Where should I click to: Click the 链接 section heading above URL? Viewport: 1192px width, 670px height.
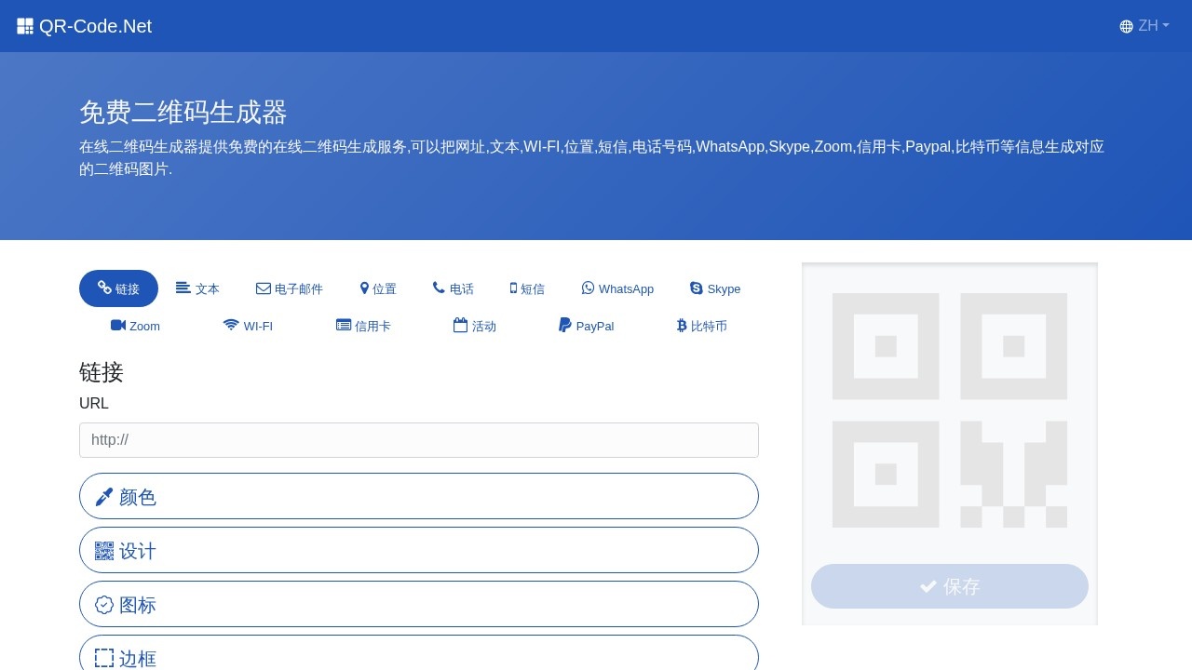pos(102,372)
